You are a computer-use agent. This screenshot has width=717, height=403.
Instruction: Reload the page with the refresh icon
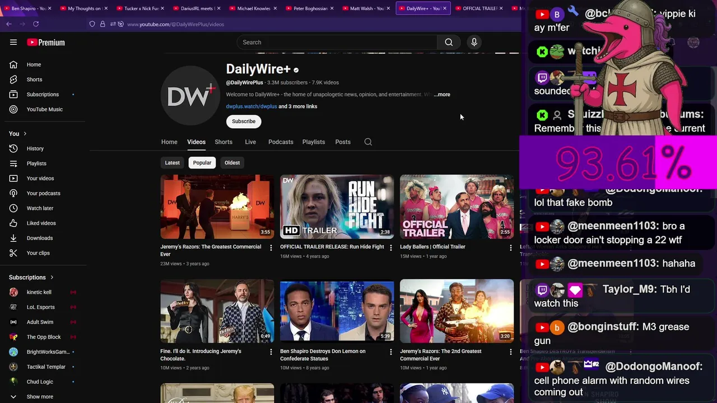point(36,24)
